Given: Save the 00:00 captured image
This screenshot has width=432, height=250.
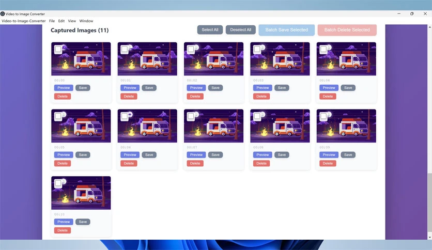Looking at the screenshot, I should (83, 88).
